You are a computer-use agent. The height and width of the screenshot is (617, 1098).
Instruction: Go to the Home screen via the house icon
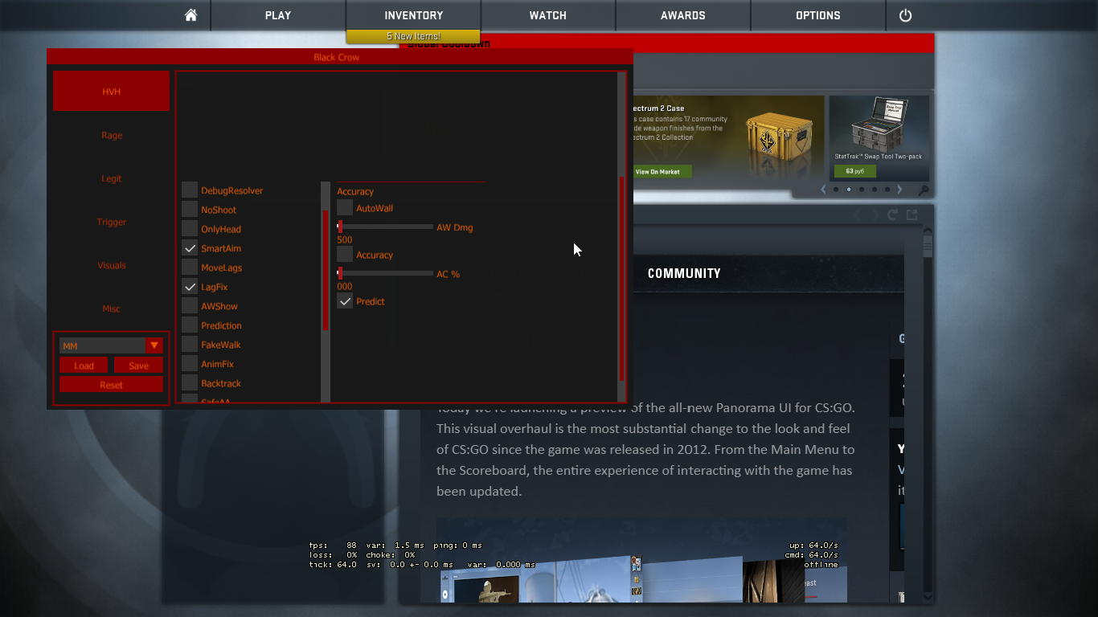[191, 15]
